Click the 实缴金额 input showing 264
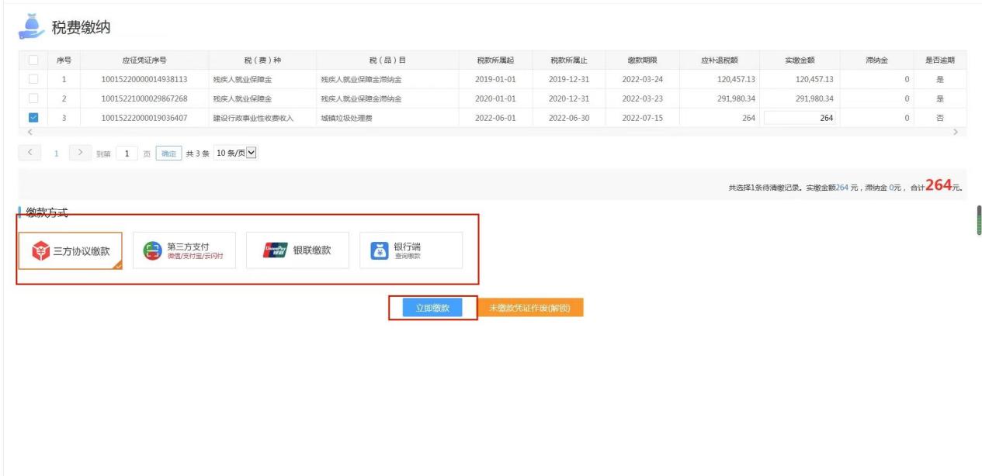This screenshot has width=982, height=476. [x=800, y=118]
